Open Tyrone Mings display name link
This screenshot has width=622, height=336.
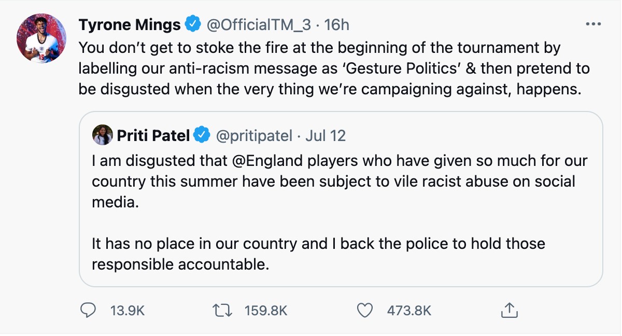[x=130, y=24]
